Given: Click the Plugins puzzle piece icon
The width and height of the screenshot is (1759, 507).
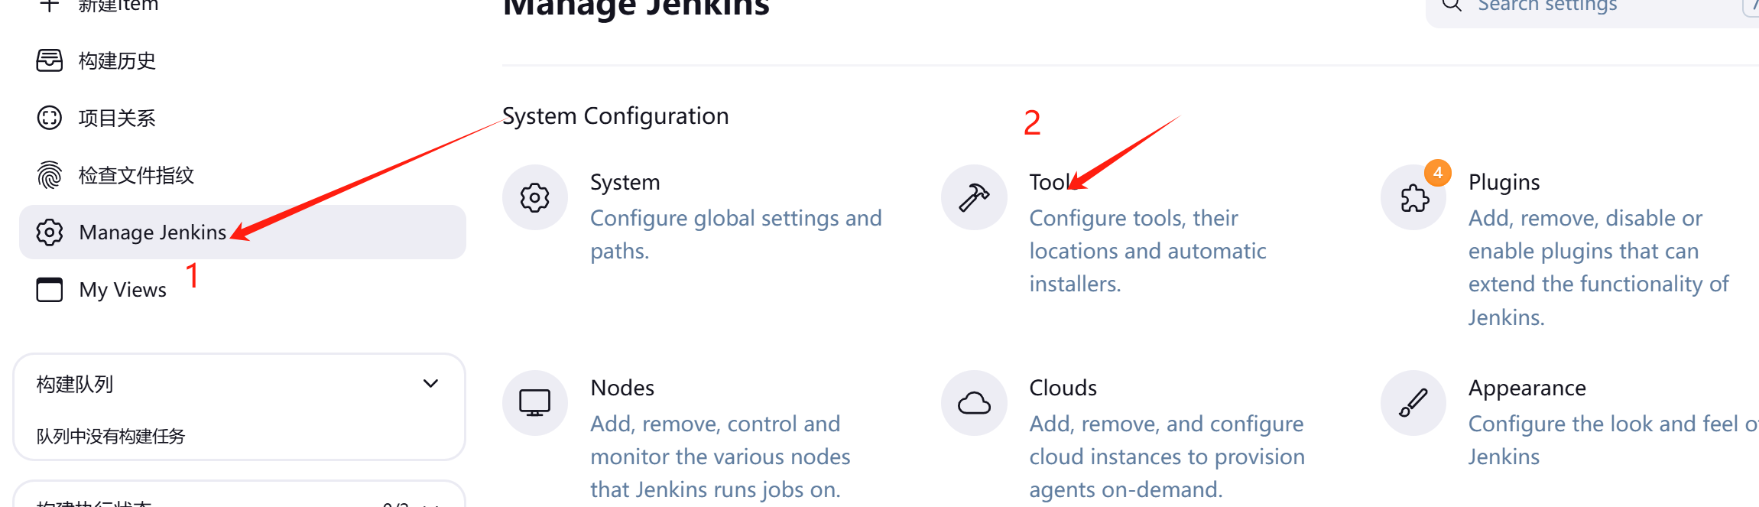Looking at the screenshot, I should [1413, 198].
